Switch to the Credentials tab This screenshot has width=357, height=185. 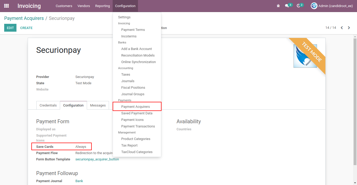pyautogui.click(x=48, y=105)
